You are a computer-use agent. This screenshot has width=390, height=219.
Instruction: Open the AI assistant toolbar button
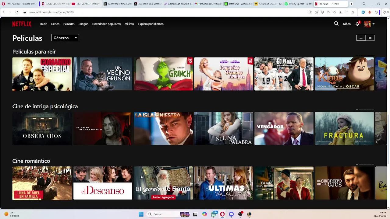386,12
